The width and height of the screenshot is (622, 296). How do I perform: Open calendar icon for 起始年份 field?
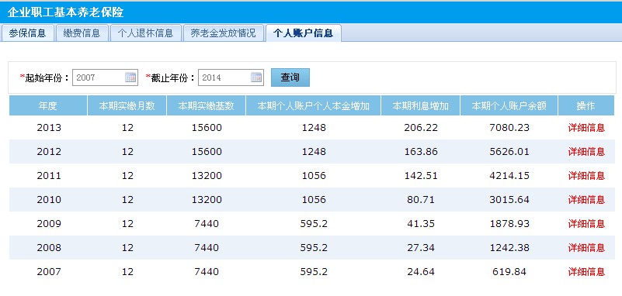pos(130,77)
